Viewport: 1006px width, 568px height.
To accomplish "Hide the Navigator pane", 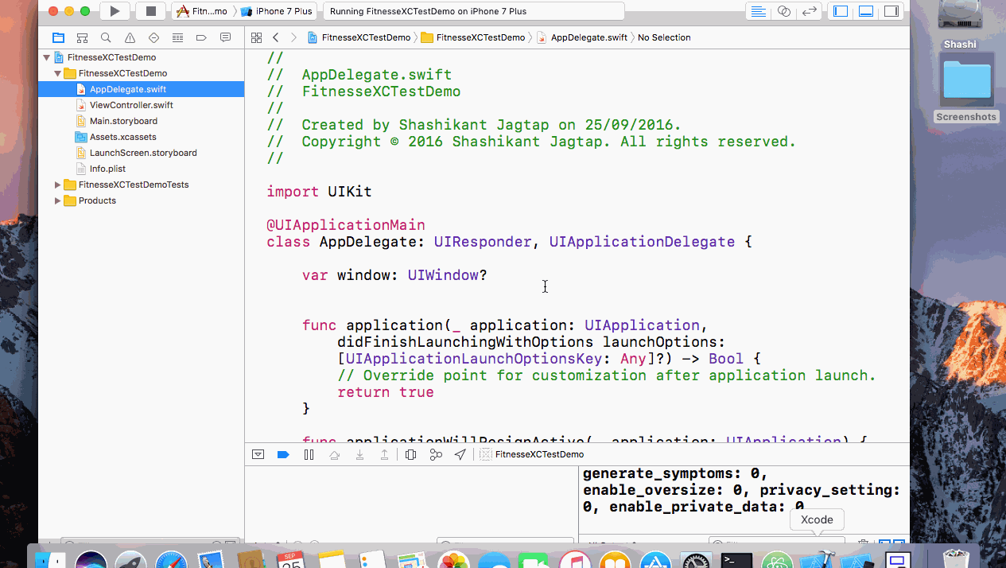I will 841,11.
